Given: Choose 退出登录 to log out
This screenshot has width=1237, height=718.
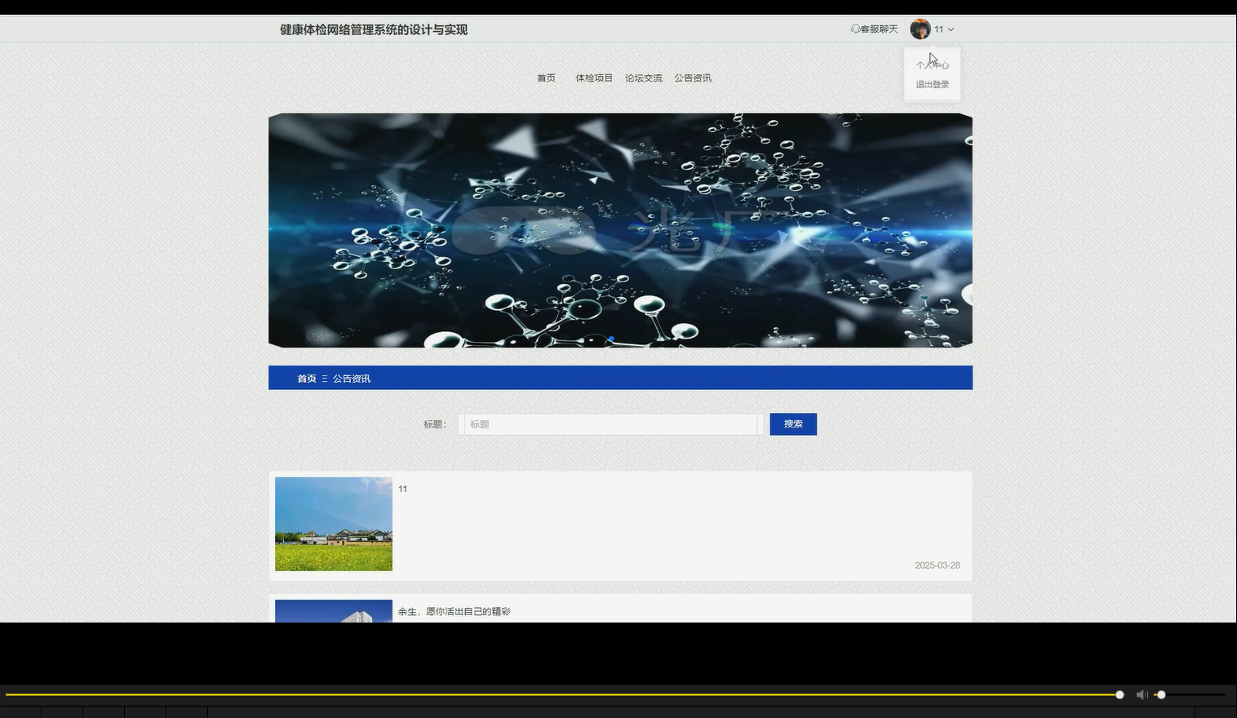Looking at the screenshot, I should [x=932, y=84].
